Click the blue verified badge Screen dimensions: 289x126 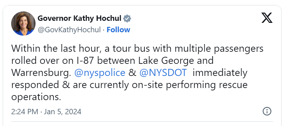[127, 18]
